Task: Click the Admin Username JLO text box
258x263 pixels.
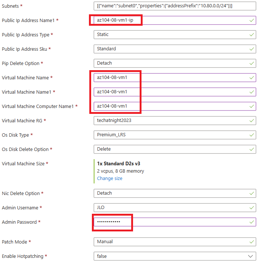Action: point(175,208)
